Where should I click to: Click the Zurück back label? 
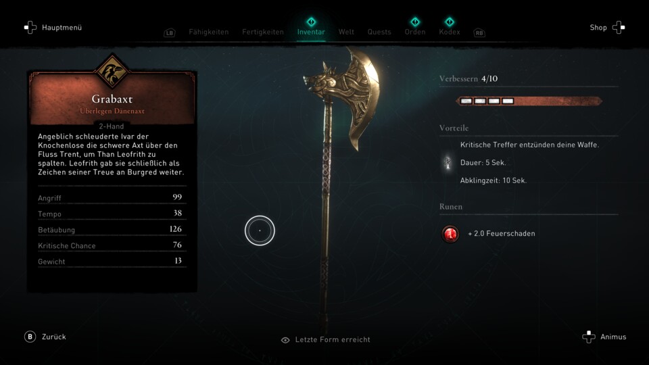click(x=54, y=337)
